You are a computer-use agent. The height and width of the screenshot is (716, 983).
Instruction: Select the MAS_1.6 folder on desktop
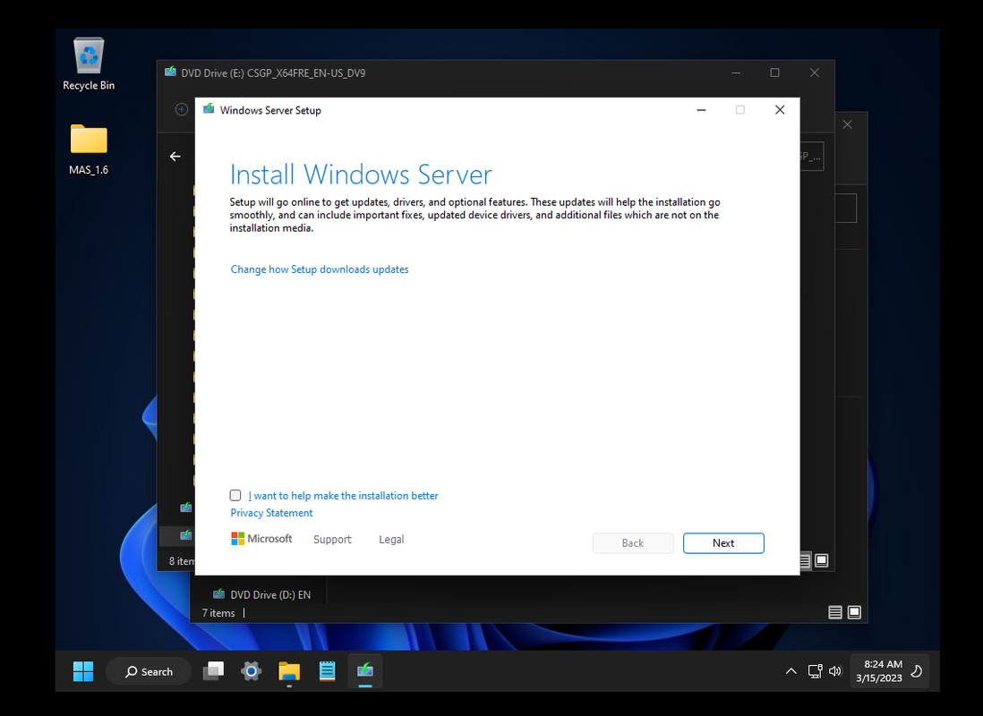point(89,149)
